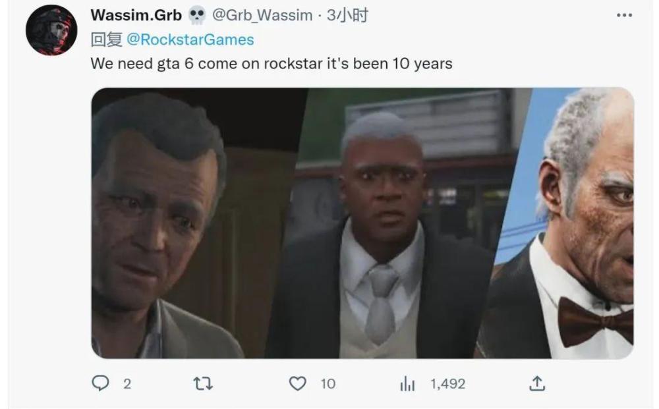The image size is (659, 409).
Task: Open the 1,492 views count
Action: 447,384
